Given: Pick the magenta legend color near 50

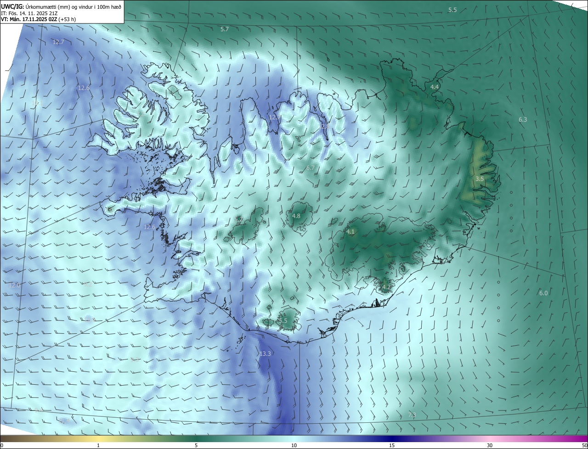Looking at the screenshot, I should click(x=581, y=438).
